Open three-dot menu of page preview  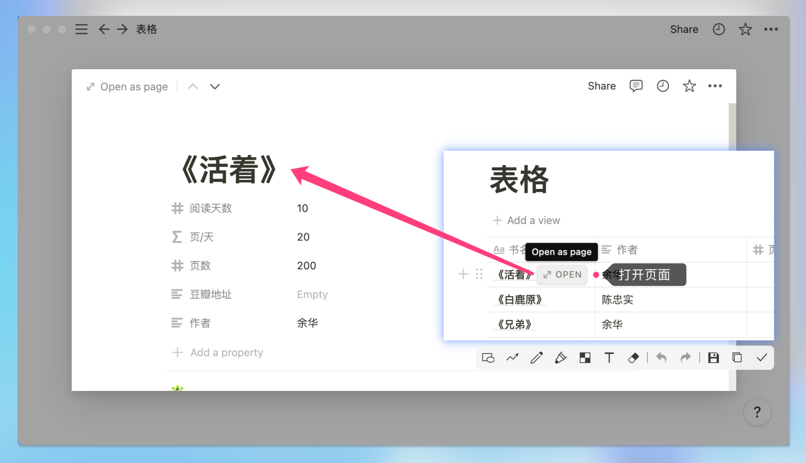pos(715,86)
